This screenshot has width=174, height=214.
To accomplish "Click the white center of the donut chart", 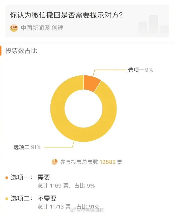I will click(x=83, y=109).
